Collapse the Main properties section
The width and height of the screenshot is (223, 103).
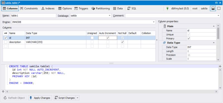(214, 26)
